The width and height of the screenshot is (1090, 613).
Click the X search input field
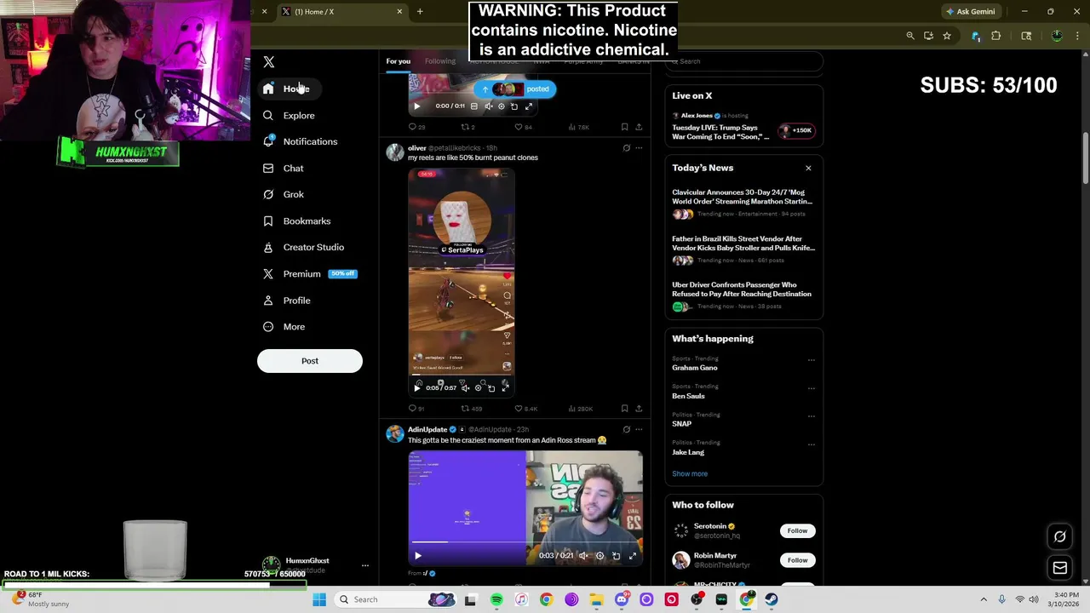pos(744,61)
